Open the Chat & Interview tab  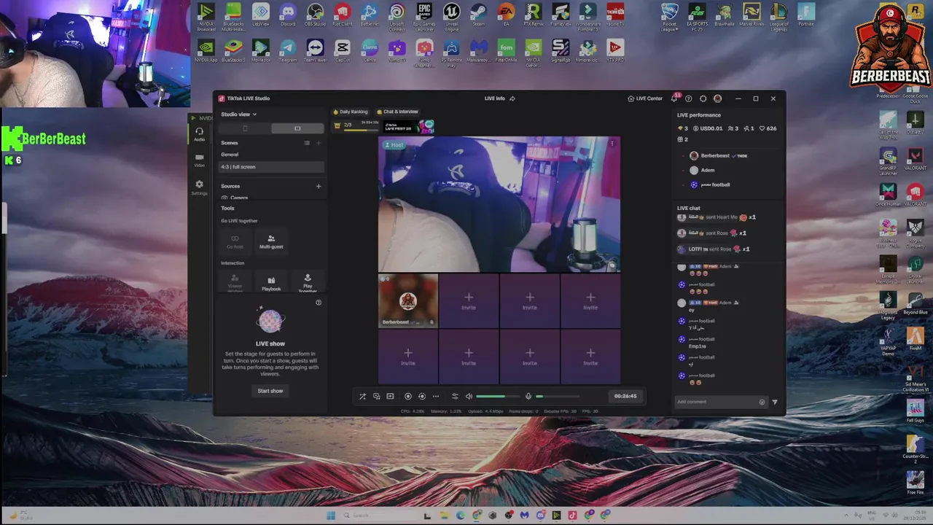click(x=397, y=112)
